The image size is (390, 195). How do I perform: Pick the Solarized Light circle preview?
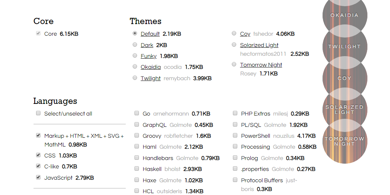344,109
